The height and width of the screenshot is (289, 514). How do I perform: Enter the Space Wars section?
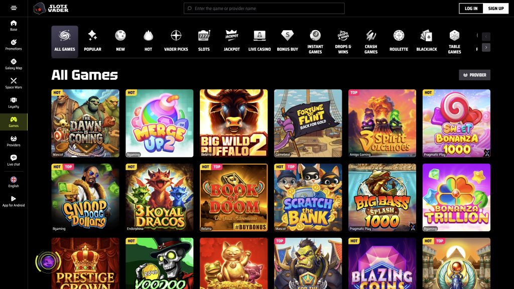[13, 83]
